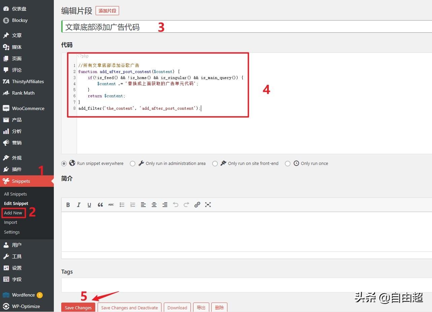Focus the snippet title input field
This screenshot has height=312, width=432.
247,27
